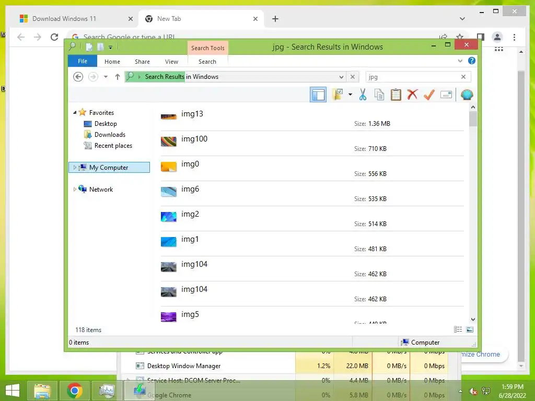Open the Home ribbon tab
This screenshot has height=401, width=535.
coord(112,62)
